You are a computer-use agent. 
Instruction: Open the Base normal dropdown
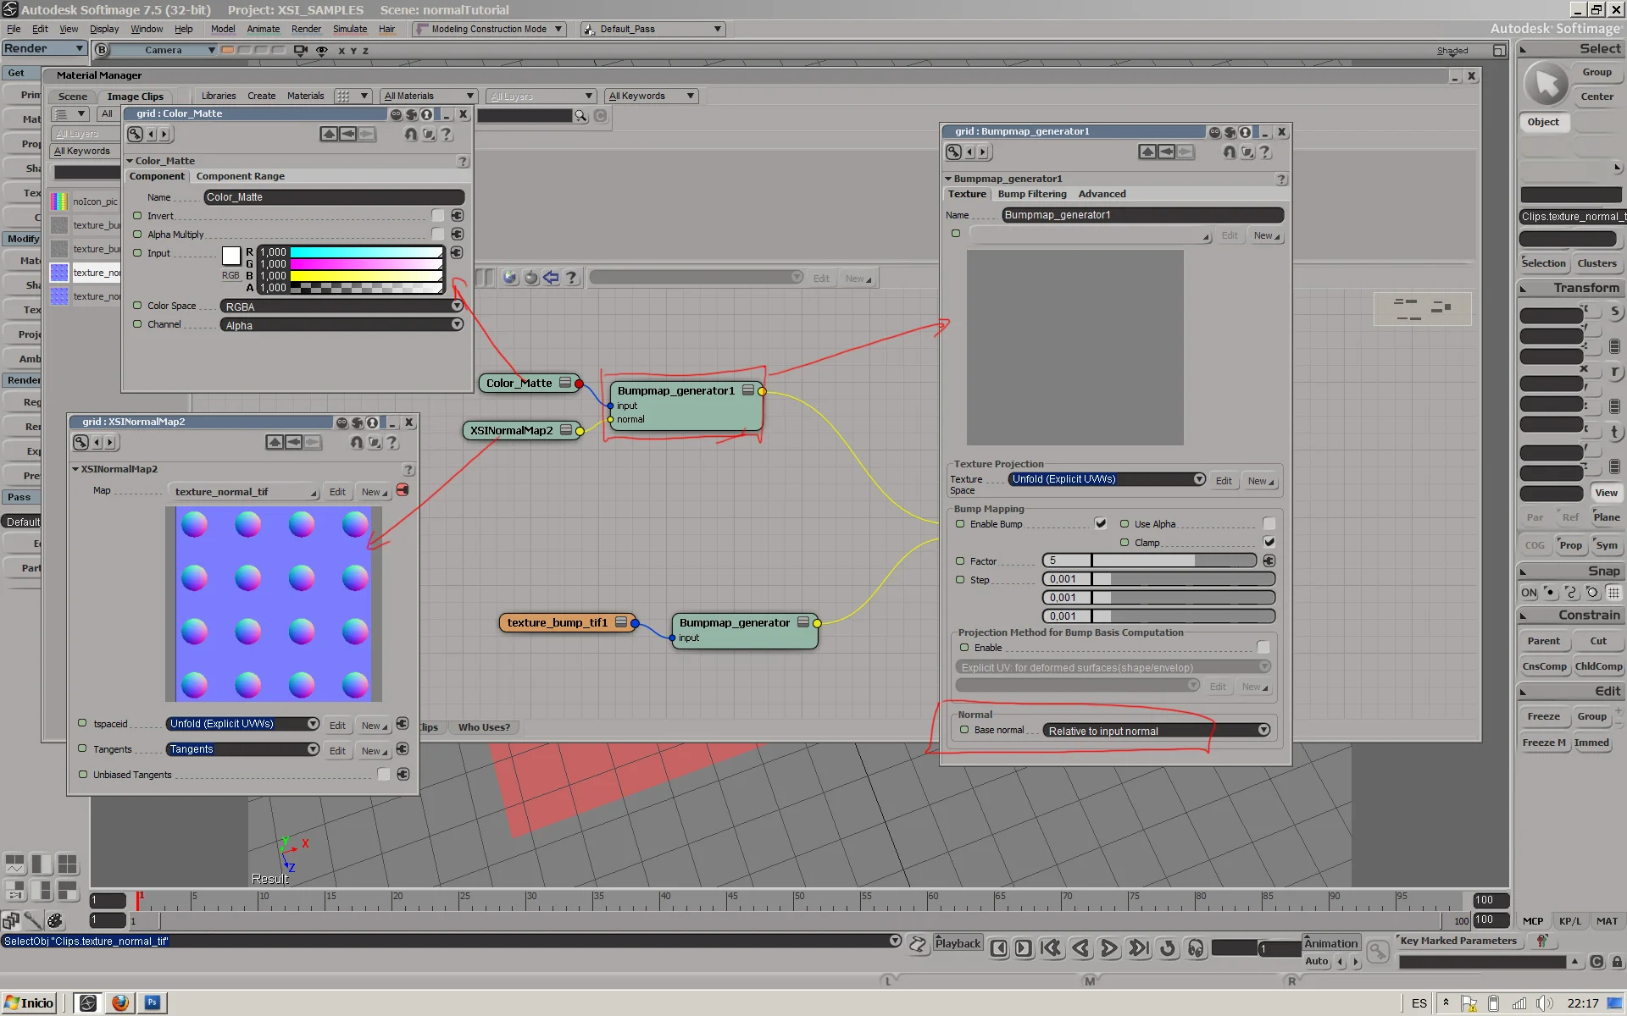coord(1158,731)
